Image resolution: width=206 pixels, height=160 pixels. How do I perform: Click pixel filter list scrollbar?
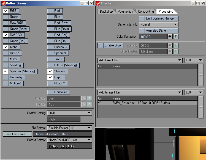pos(201,75)
